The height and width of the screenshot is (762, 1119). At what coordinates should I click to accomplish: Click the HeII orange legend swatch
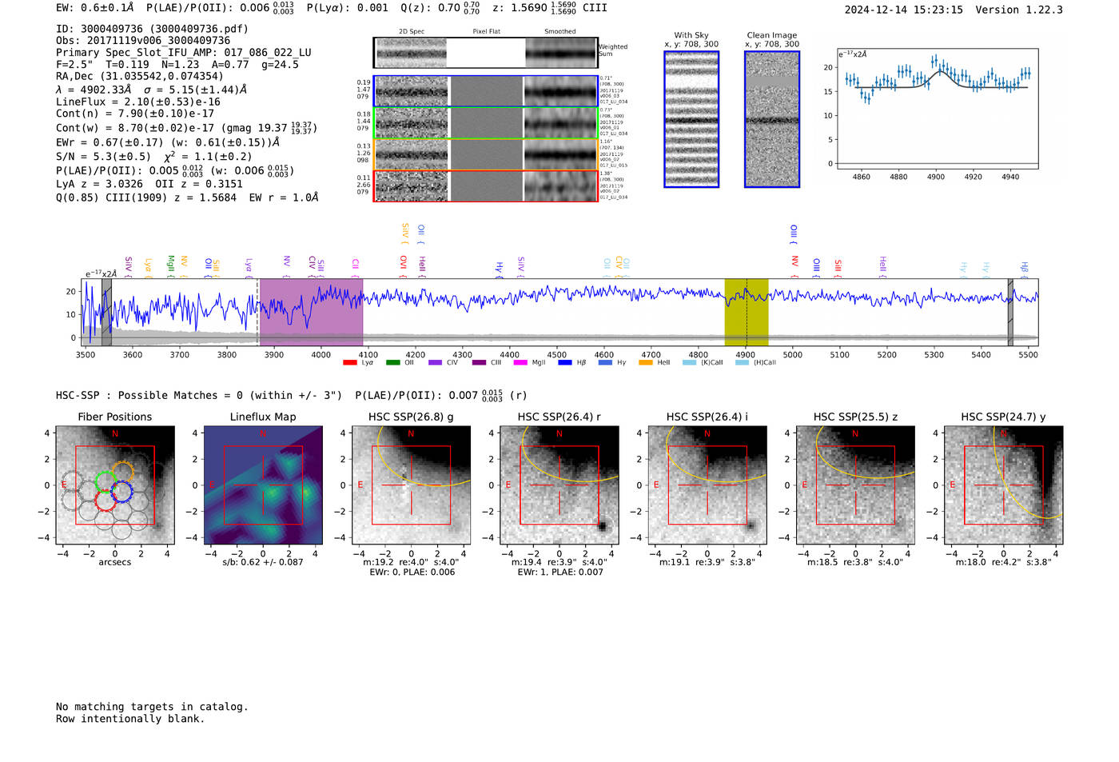point(646,362)
